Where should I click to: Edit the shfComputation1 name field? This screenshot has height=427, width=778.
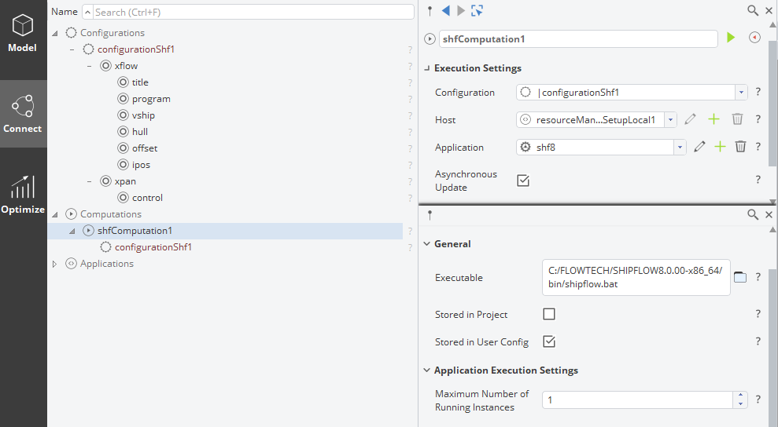coord(578,39)
